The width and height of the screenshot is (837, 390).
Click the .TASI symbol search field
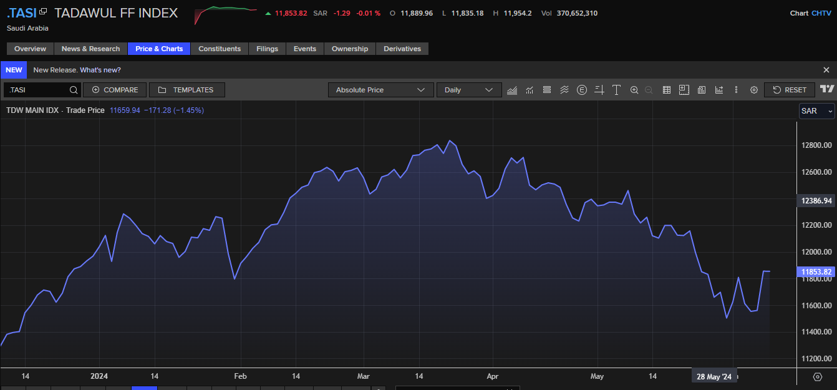click(37, 90)
